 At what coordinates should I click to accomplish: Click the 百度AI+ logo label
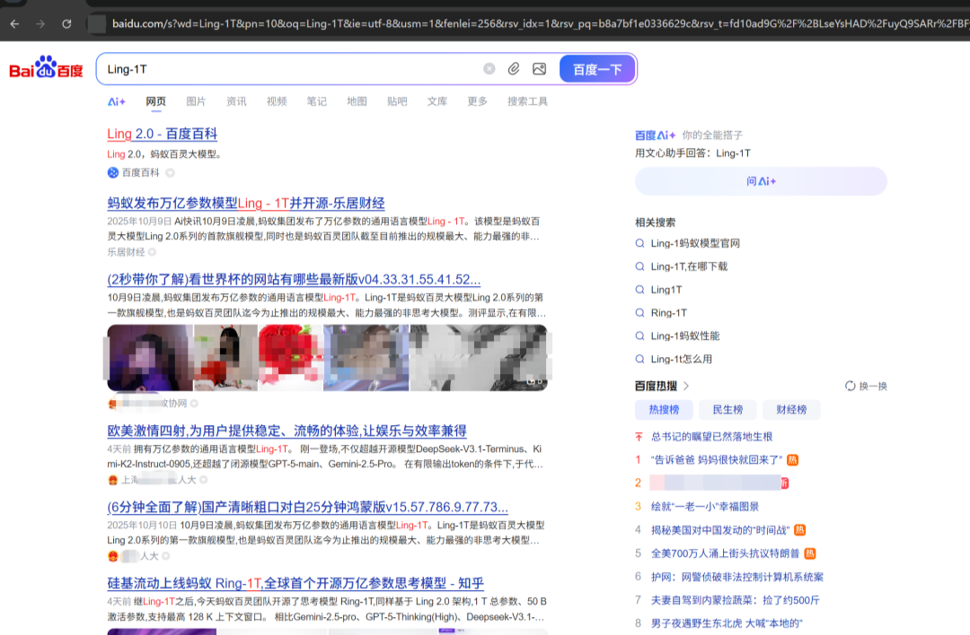tap(655, 135)
